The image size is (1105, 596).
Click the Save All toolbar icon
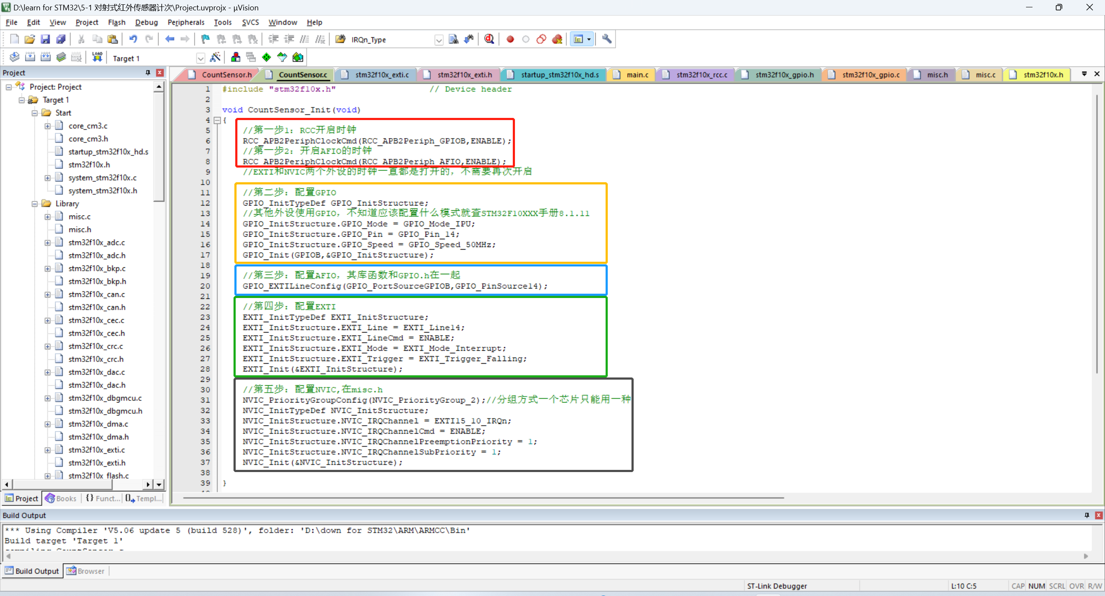click(61, 39)
